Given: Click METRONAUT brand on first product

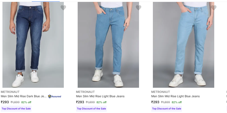Looking at the screenshot, I should 10,92.
